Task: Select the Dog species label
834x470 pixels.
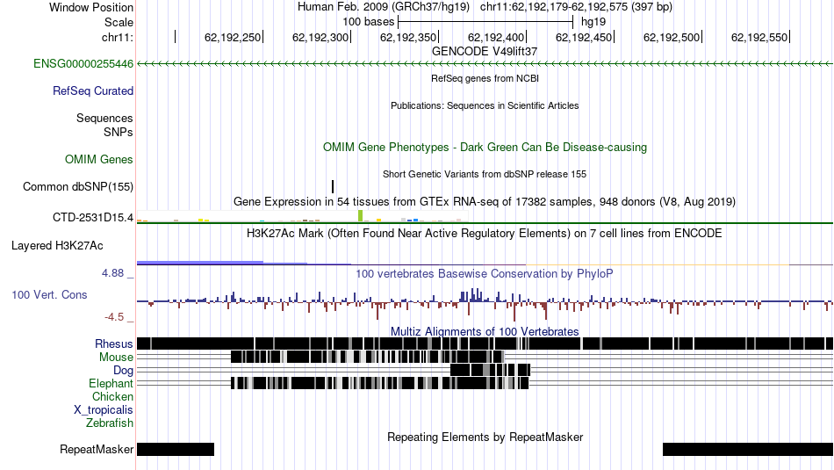Action: [x=123, y=371]
